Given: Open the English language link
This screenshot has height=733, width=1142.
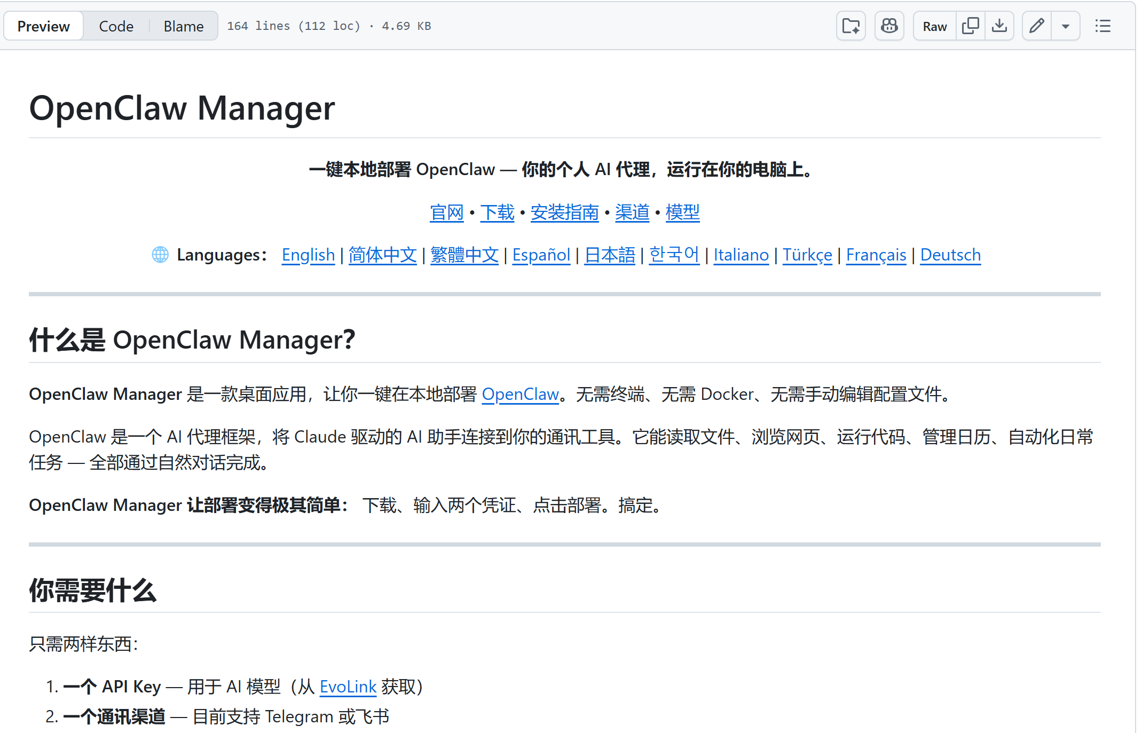Looking at the screenshot, I should 308,255.
